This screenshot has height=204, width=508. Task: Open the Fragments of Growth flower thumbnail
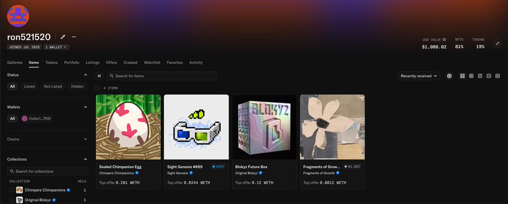point(332,127)
